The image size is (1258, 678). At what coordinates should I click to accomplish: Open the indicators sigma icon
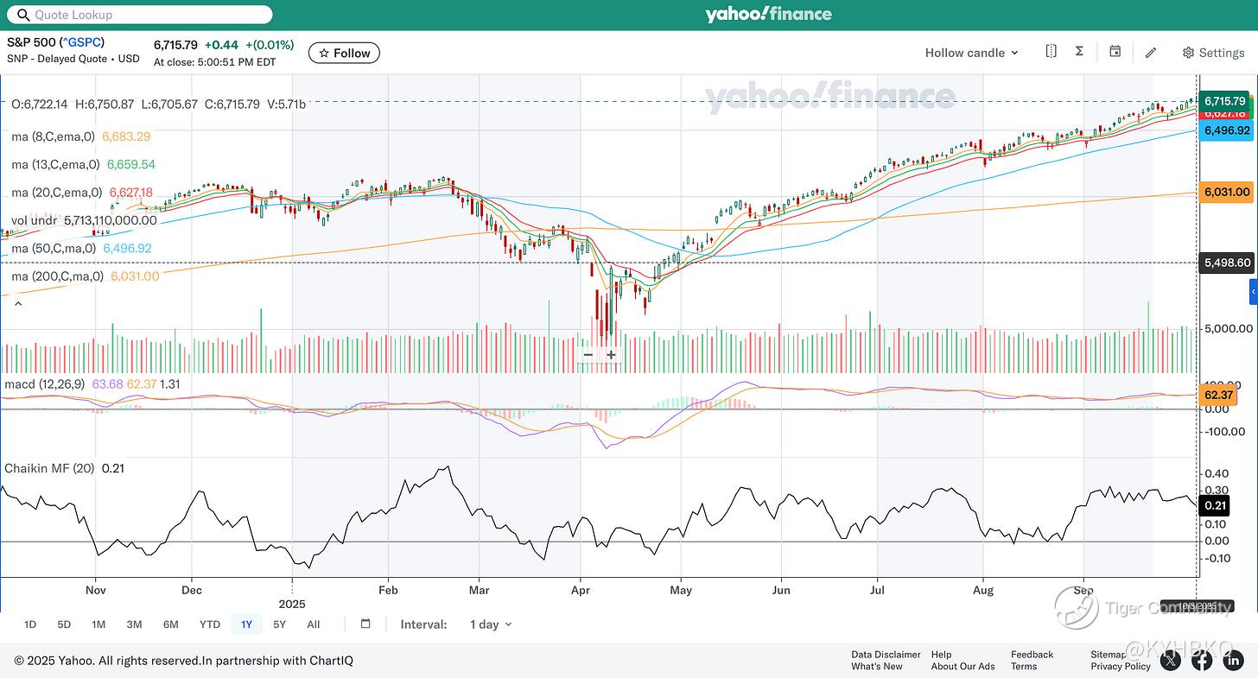point(1079,52)
